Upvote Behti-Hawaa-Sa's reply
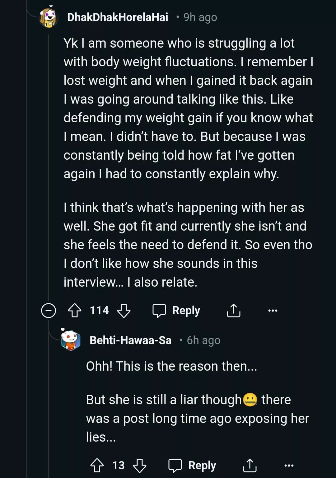 [x=97, y=466]
